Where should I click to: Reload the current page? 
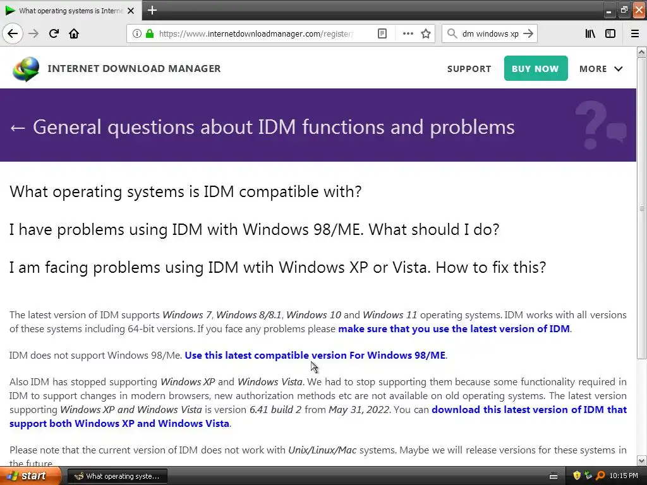[x=54, y=33]
